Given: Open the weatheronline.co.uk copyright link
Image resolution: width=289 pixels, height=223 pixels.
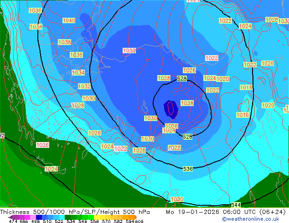Looking at the screenshot, I should 250,219.
